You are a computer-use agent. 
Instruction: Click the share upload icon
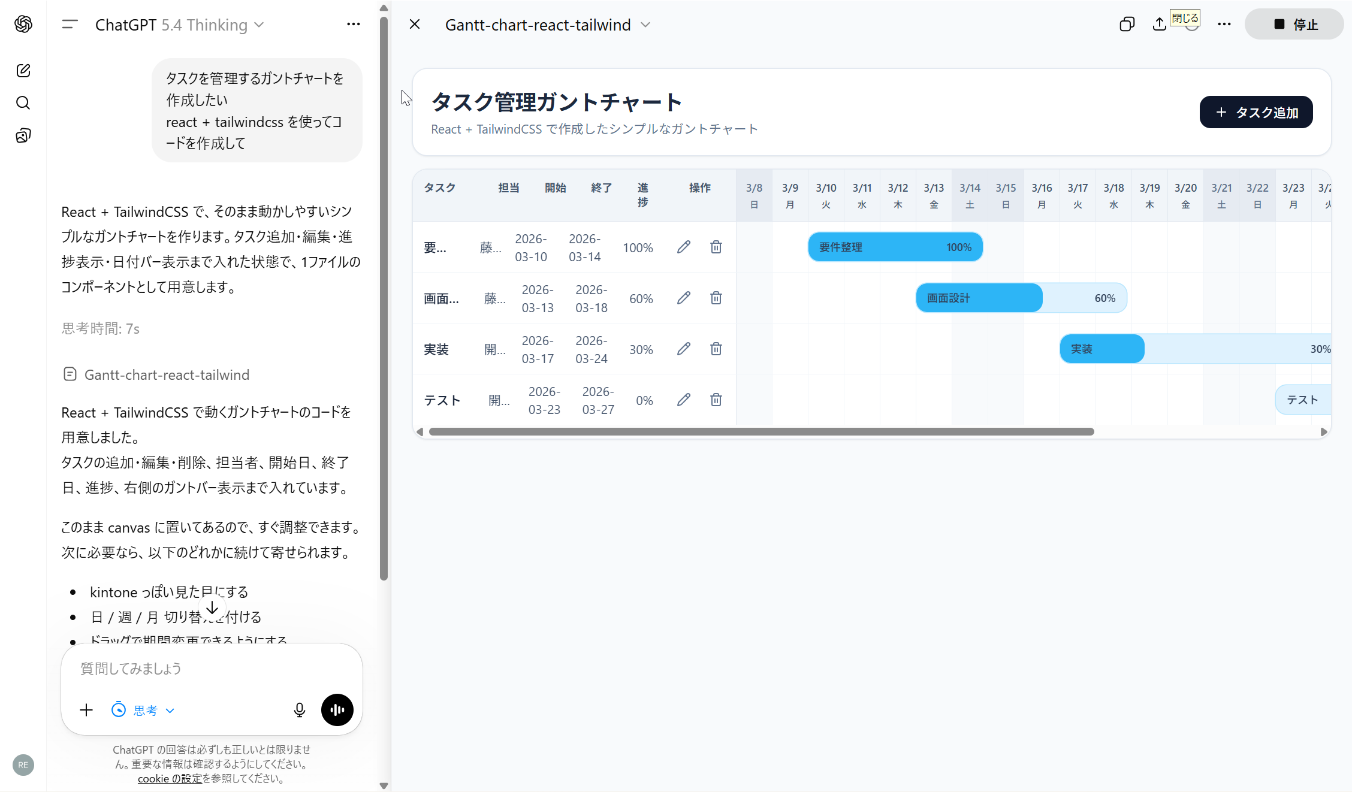tap(1159, 25)
